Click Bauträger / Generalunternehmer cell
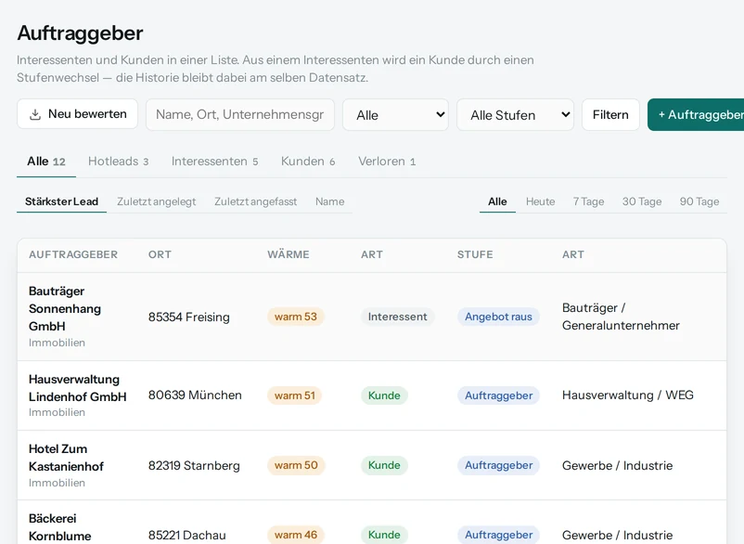The width and height of the screenshot is (744, 544). [x=621, y=317]
